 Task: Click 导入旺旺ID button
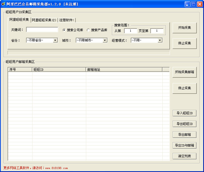pyautogui.click(x=184, y=113)
